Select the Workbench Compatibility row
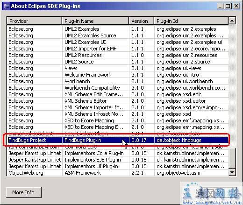Screen dimensions: 243x205 (118, 88)
